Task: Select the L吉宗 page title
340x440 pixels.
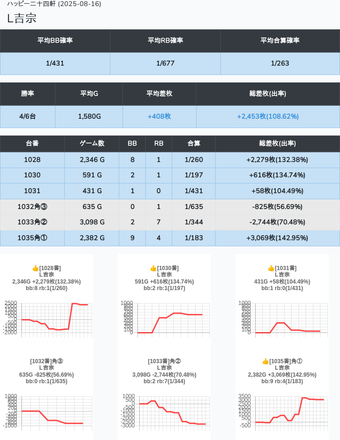Action: click(x=22, y=18)
